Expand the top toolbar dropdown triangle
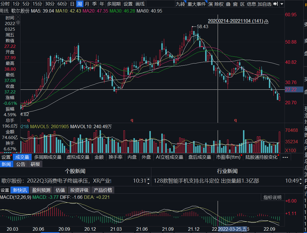307x233 pixels. [282, 4]
